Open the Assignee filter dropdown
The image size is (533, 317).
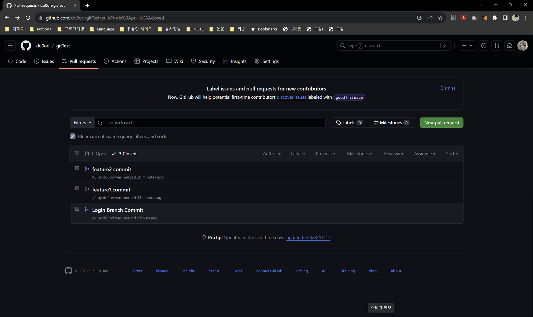pos(424,154)
